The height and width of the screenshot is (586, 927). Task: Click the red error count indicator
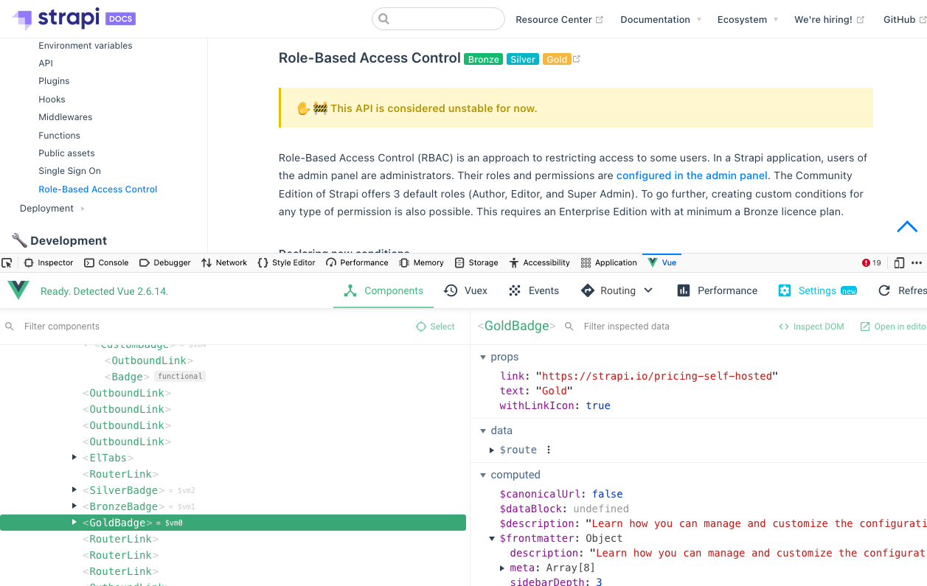tap(872, 262)
